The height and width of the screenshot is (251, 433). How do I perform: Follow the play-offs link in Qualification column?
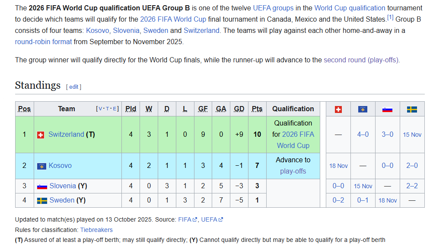(293, 171)
